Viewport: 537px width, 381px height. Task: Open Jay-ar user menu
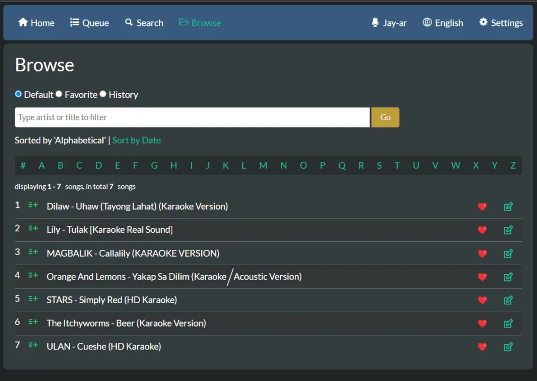click(x=390, y=23)
